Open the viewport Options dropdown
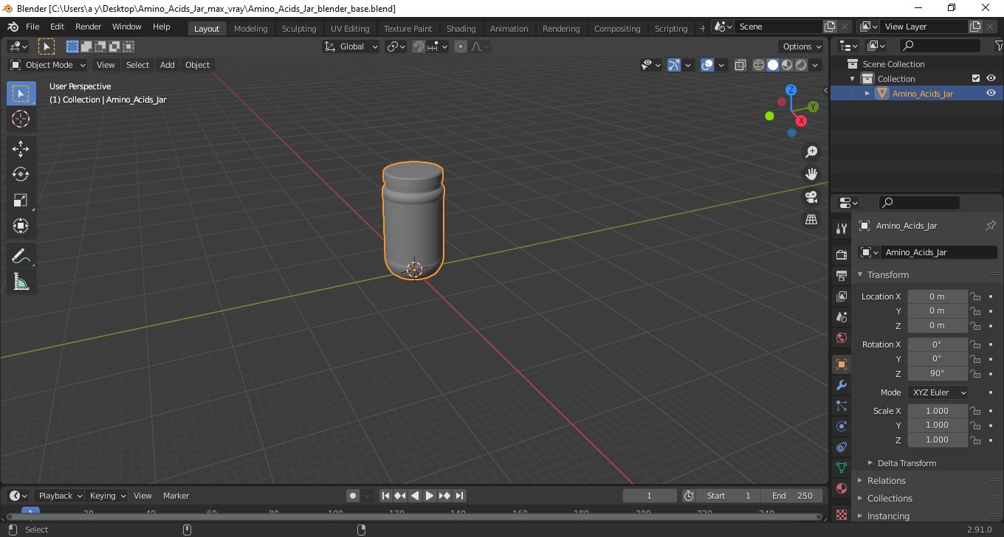This screenshot has height=537, width=1004. (802, 46)
